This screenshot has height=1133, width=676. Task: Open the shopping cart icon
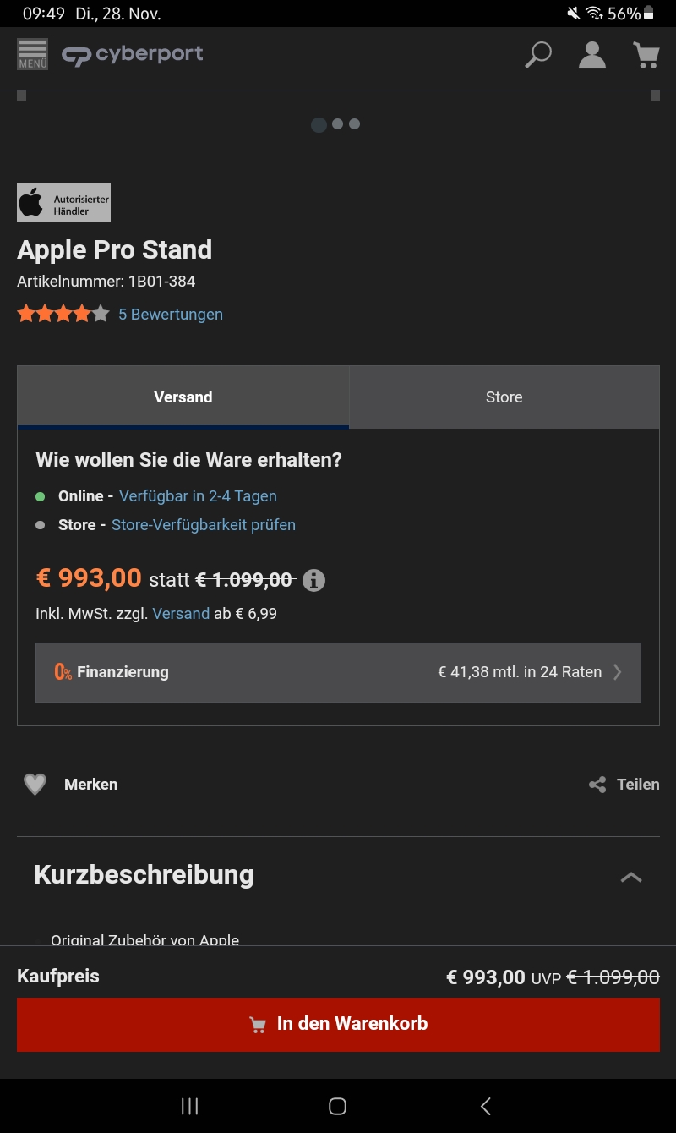[x=646, y=55]
